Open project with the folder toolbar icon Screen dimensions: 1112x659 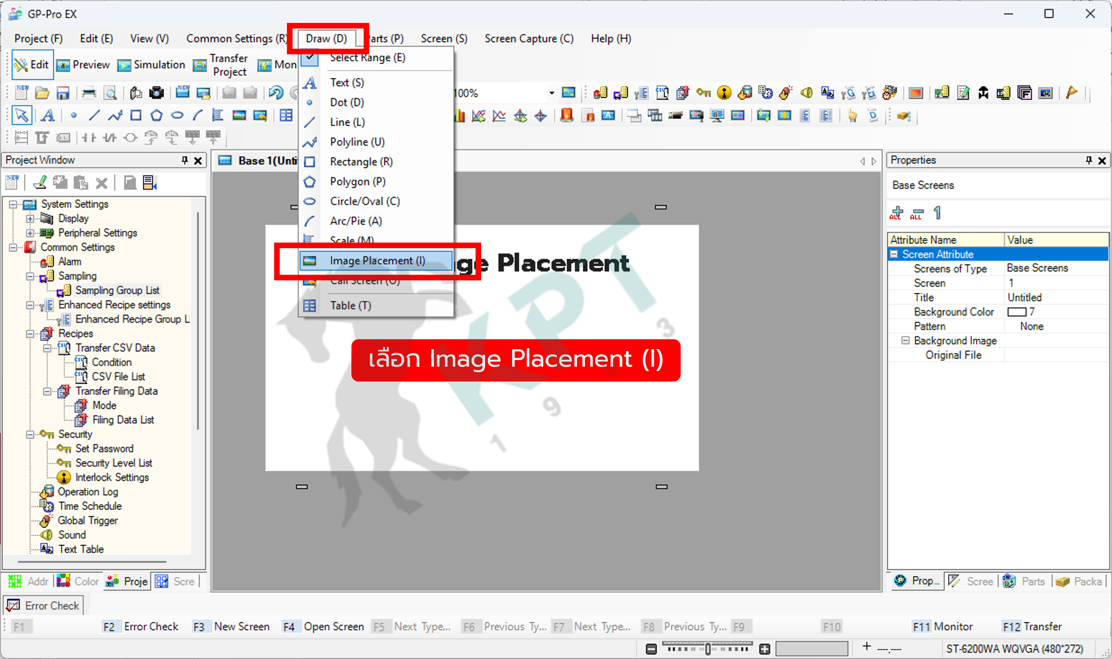tap(42, 93)
